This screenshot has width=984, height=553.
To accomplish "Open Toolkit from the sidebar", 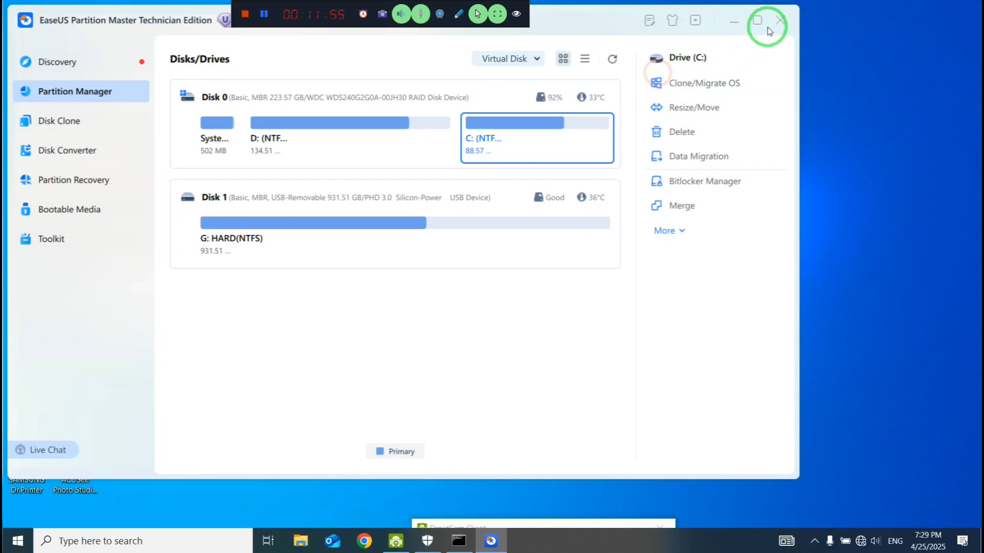I will coord(51,239).
